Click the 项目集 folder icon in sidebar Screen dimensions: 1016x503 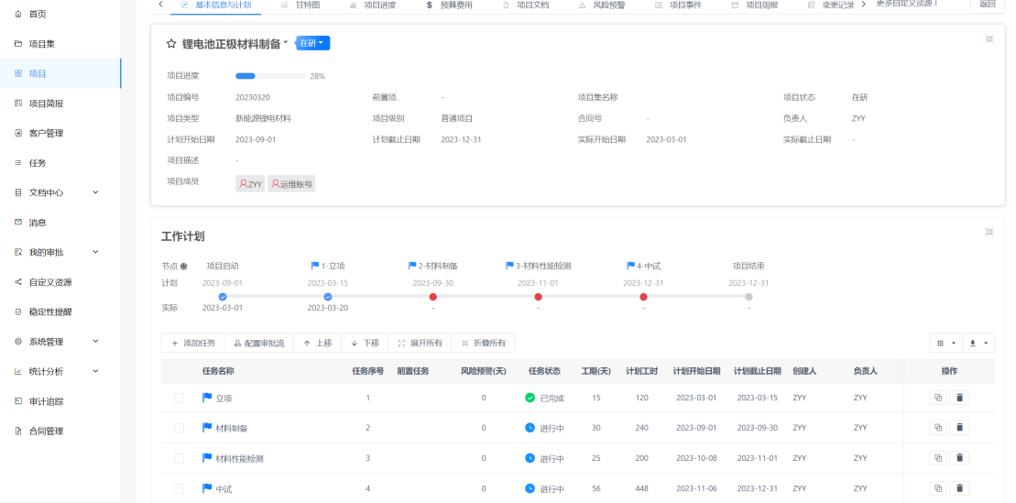coord(18,43)
